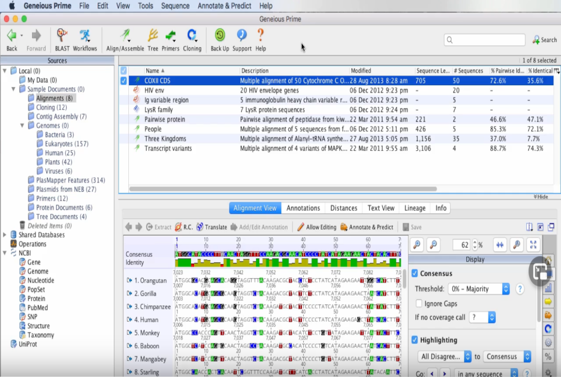Click the expand document viewer icon
561x377 pixels.
pos(540,227)
